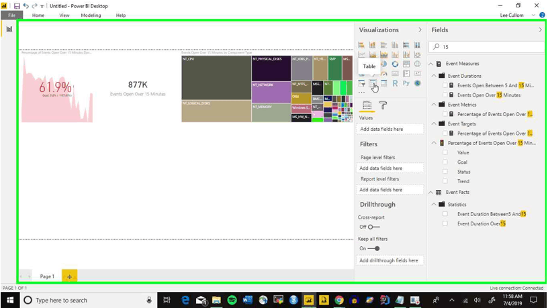Check Events Open Over 15 Minutes field
Screen dimensions: 548x308
[x=445, y=95]
